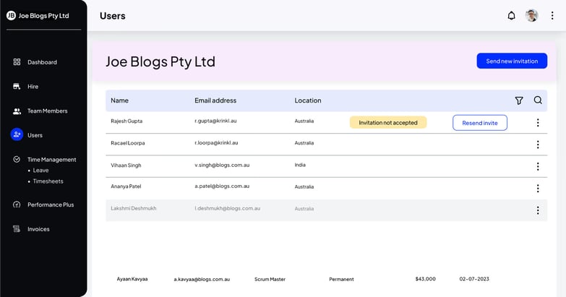
Task: Select Leave under Time Management
Action: coord(40,171)
